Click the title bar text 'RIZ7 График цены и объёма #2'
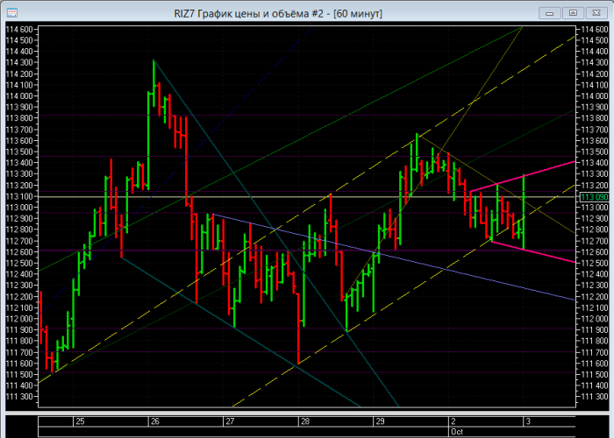614x438 pixels. tap(248, 14)
